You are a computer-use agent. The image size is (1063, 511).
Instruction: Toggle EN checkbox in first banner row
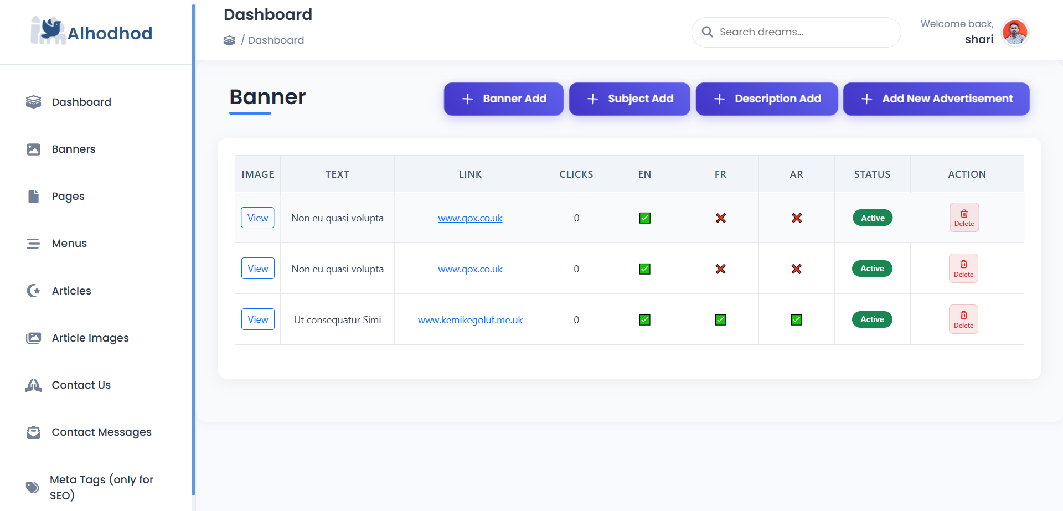644,218
